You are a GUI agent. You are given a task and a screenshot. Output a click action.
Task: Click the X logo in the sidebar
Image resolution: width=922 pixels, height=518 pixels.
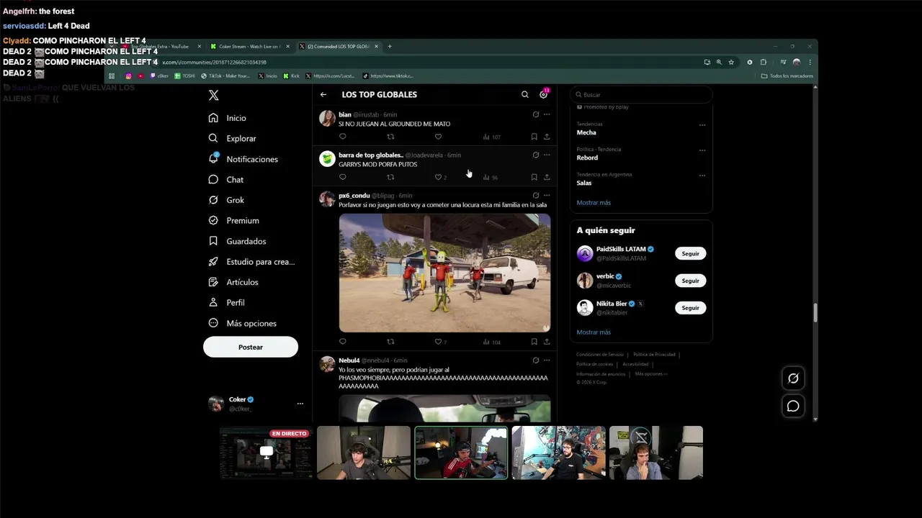point(213,95)
